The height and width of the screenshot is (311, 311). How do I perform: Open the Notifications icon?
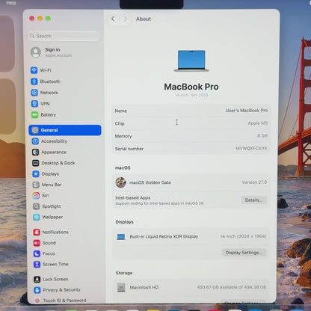pos(37,232)
